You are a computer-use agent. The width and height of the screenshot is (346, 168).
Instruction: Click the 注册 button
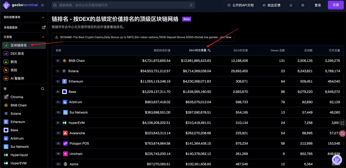coord(336,5)
